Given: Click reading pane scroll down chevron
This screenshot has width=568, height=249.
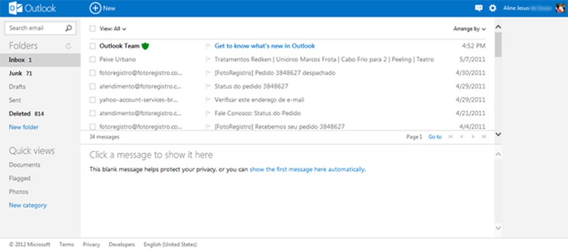Looking at the screenshot, I should [x=498, y=228].
